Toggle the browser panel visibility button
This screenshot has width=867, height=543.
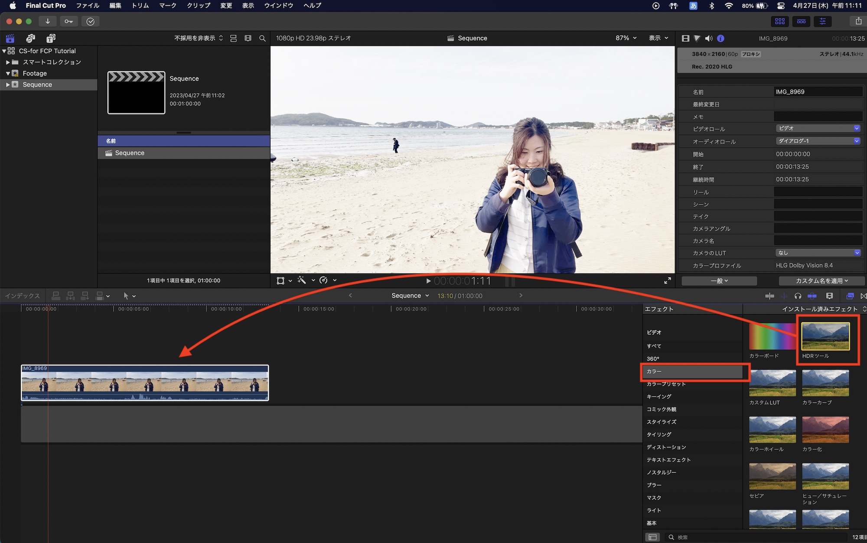pos(779,21)
